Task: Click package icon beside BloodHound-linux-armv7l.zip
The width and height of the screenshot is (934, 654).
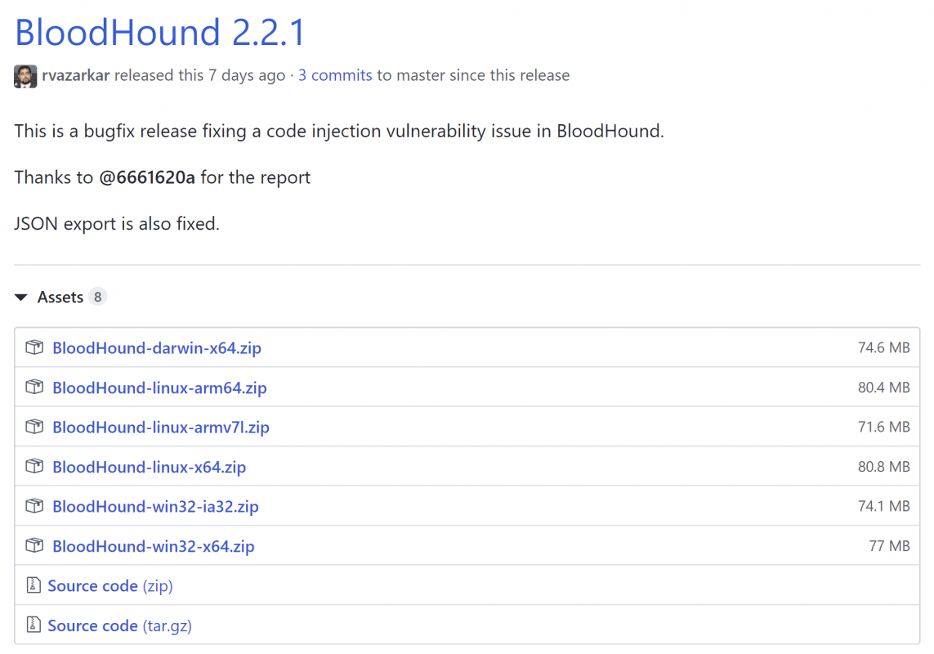Action: coord(34,427)
